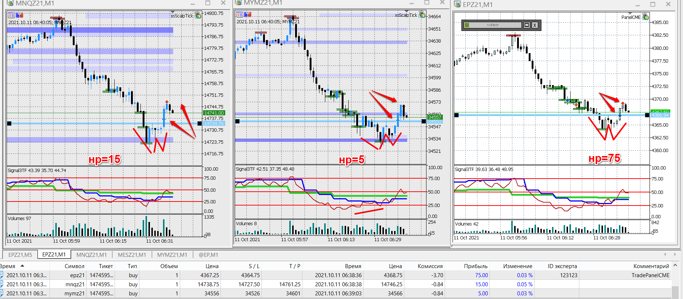Click the xsScalpTick expert icon in MYMZ21 chart
Image resolution: width=683 pixels, height=299 pixels.
click(422, 15)
